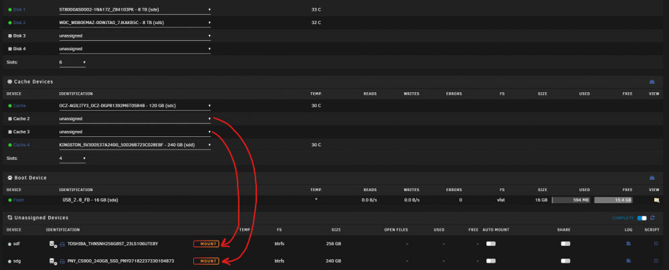669x270 pixels.
Task: Click the TOSHIBA_THNSNH256GBST_23LS106UTE8Y name
Action: pyautogui.click(x=112, y=244)
